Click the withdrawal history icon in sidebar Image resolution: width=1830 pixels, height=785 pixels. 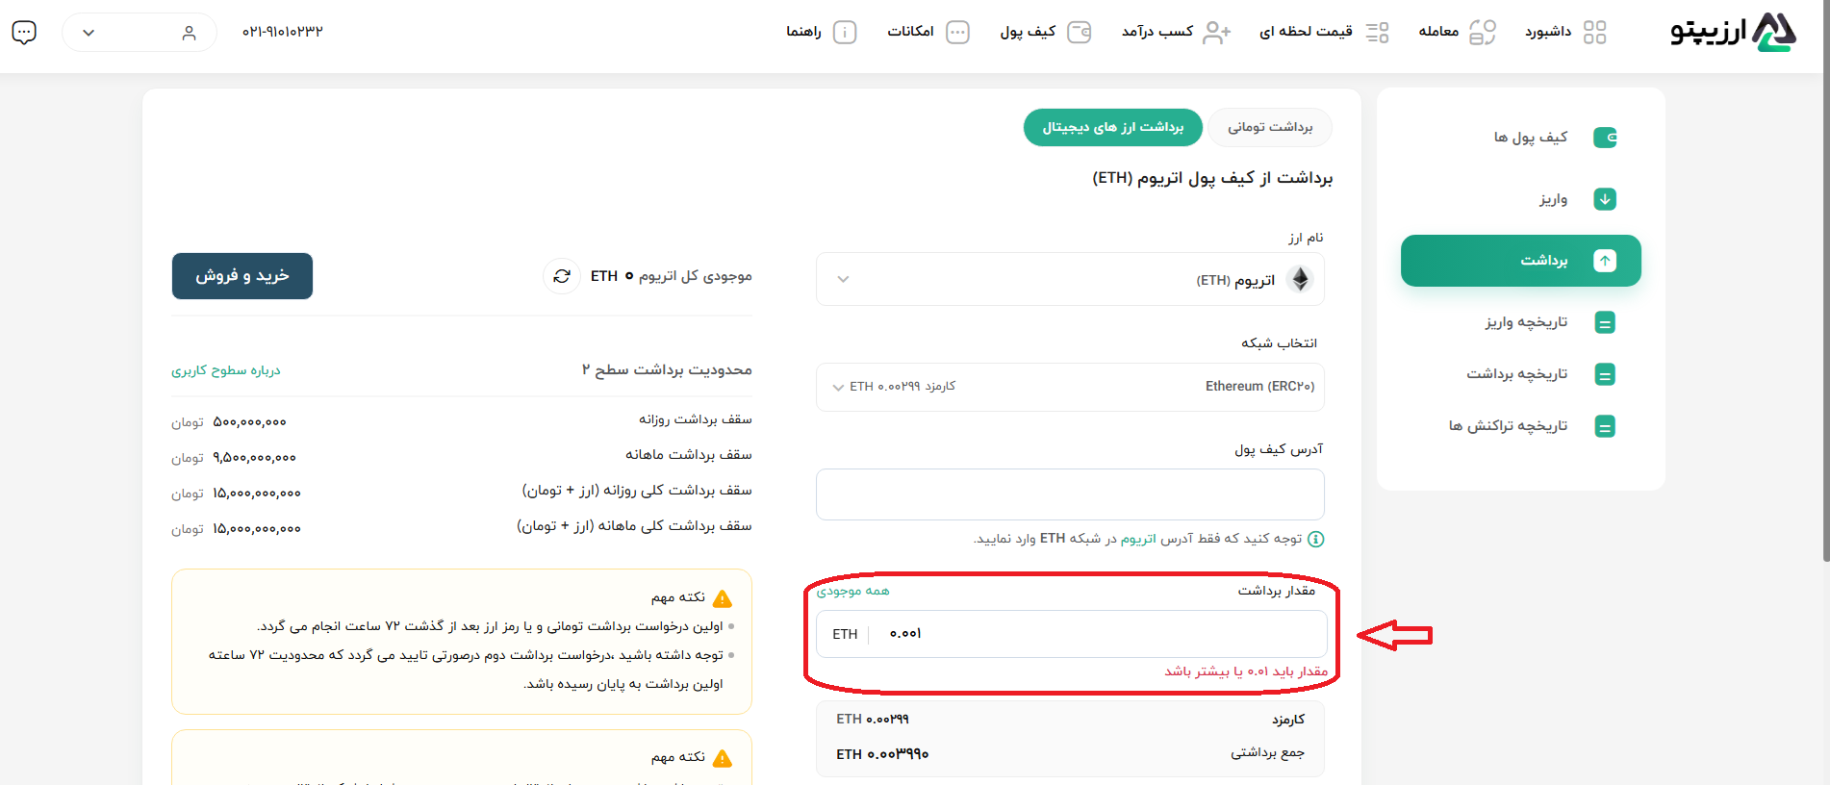click(x=1605, y=374)
